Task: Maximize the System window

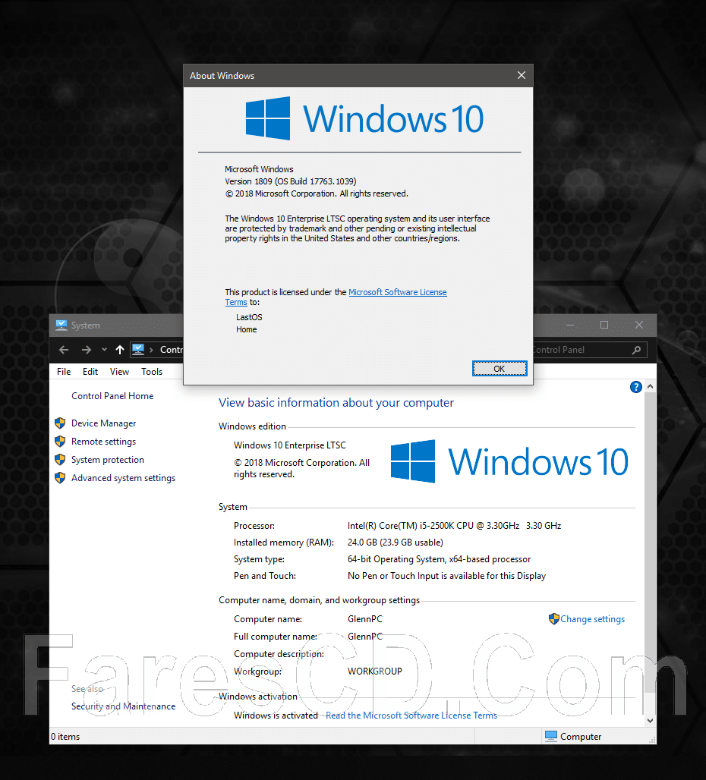Action: 604,325
